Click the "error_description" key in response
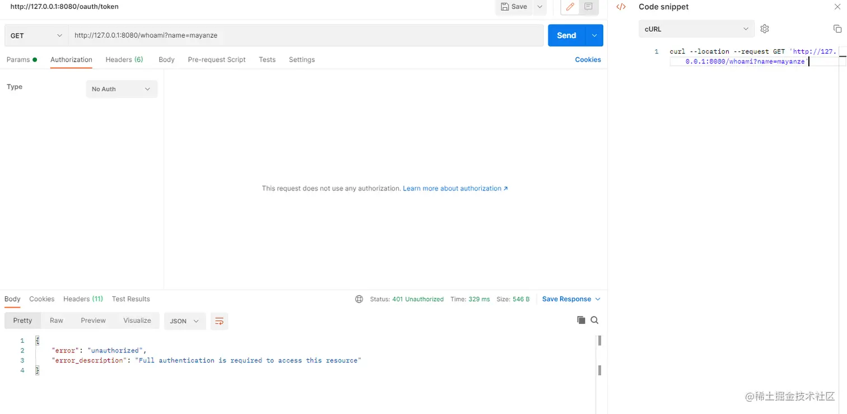This screenshot has width=847, height=414. pyautogui.click(x=89, y=361)
